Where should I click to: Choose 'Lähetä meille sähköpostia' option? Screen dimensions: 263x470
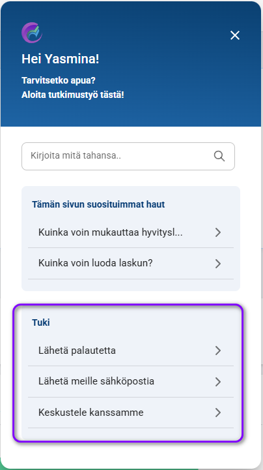point(131,382)
